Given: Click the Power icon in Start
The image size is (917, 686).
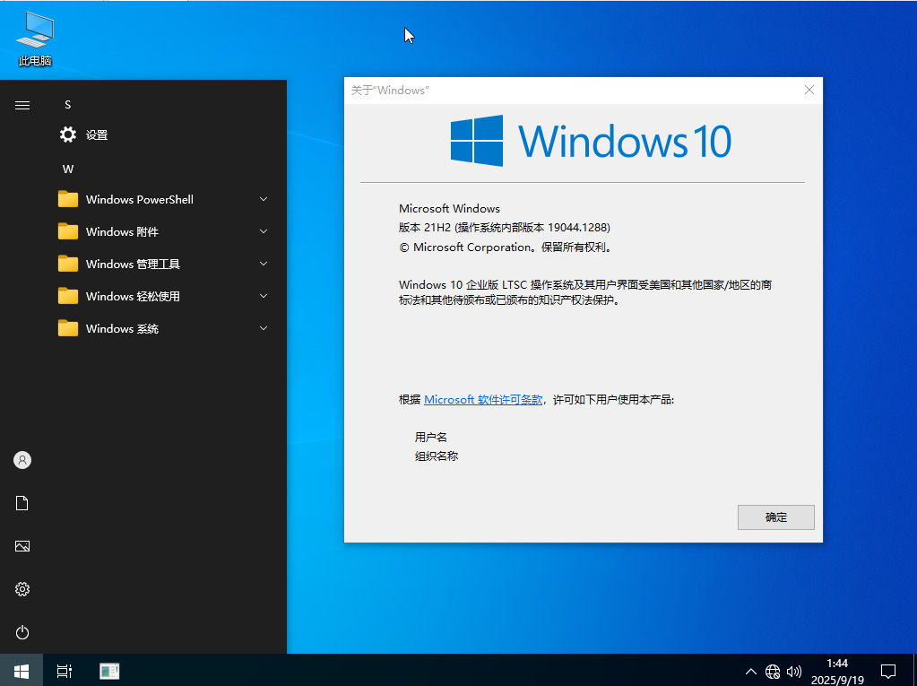Looking at the screenshot, I should coord(22,632).
